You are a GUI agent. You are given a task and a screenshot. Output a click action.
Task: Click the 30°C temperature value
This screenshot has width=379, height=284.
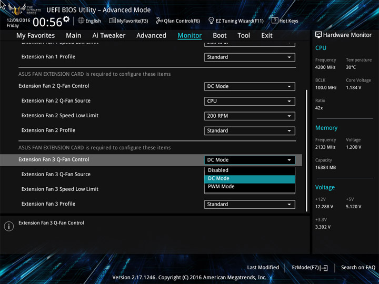[351, 67]
